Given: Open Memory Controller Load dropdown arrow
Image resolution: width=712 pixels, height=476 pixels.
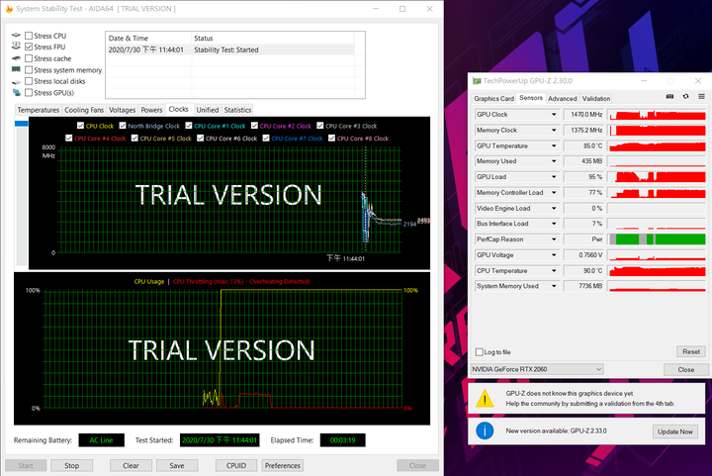Looking at the screenshot, I should [x=554, y=193].
